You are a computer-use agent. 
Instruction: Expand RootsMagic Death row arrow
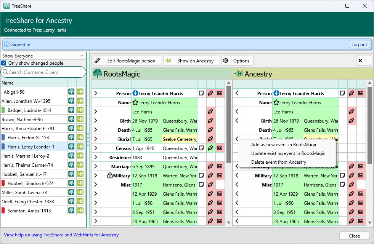[x=96, y=130]
